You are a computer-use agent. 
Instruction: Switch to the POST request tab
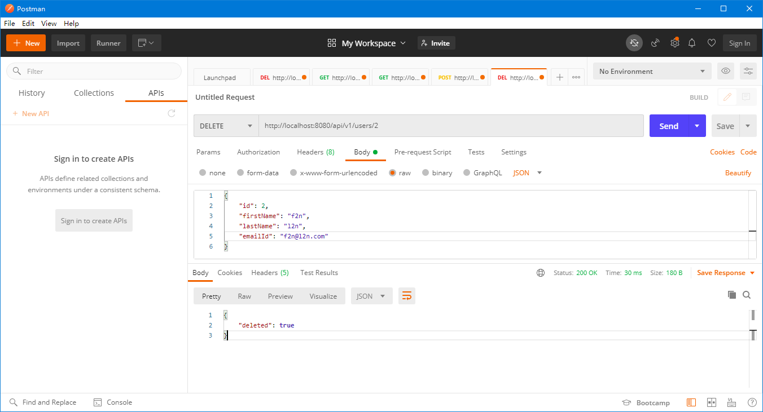459,77
